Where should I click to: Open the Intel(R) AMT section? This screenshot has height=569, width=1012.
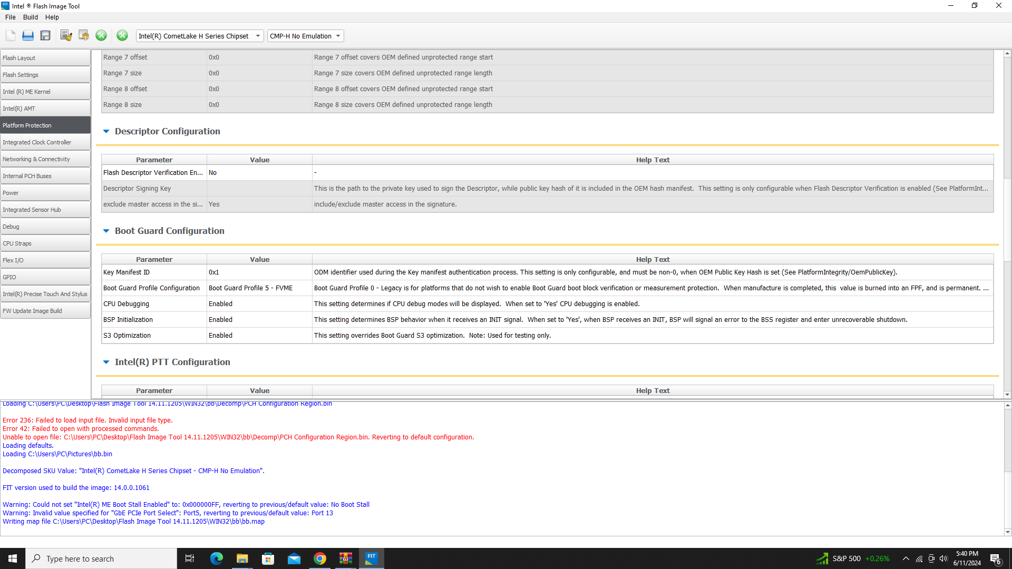(x=45, y=109)
